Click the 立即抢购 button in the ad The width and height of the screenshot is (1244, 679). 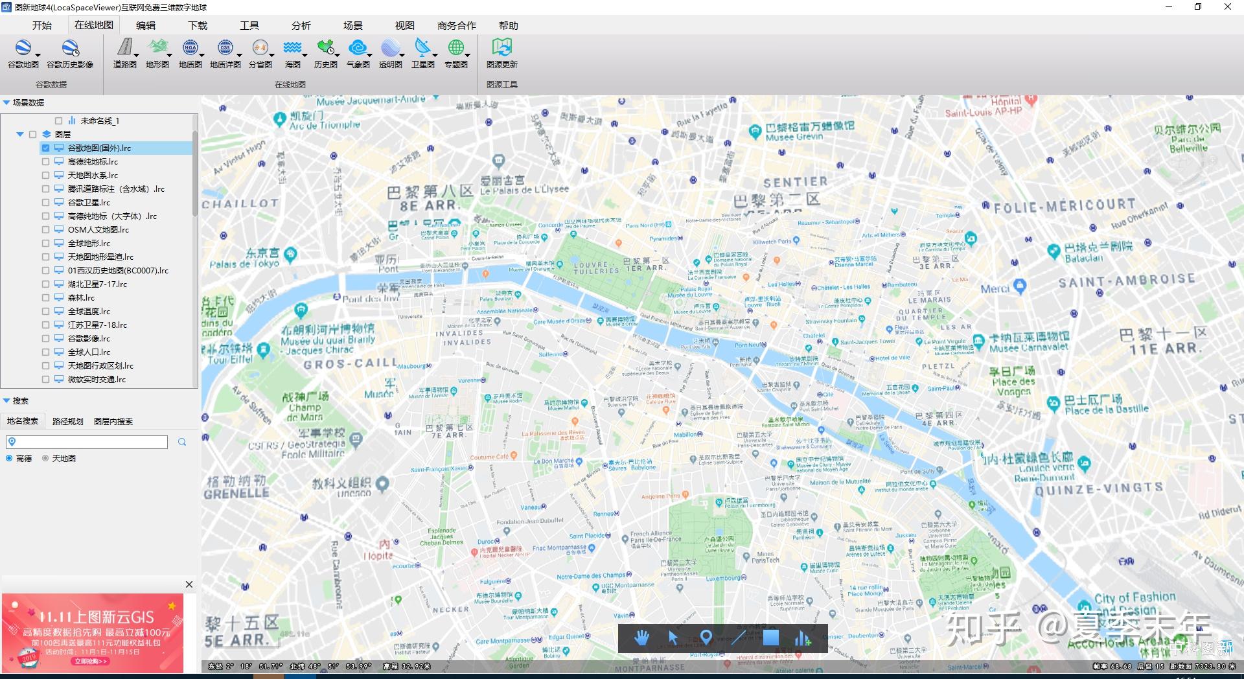(91, 661)
